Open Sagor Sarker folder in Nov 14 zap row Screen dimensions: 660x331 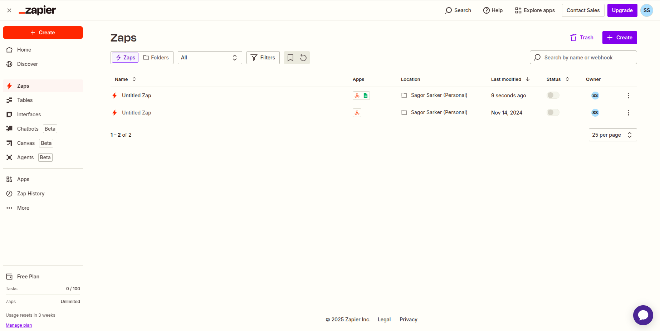pyautogui.click(x=434, y=112)
